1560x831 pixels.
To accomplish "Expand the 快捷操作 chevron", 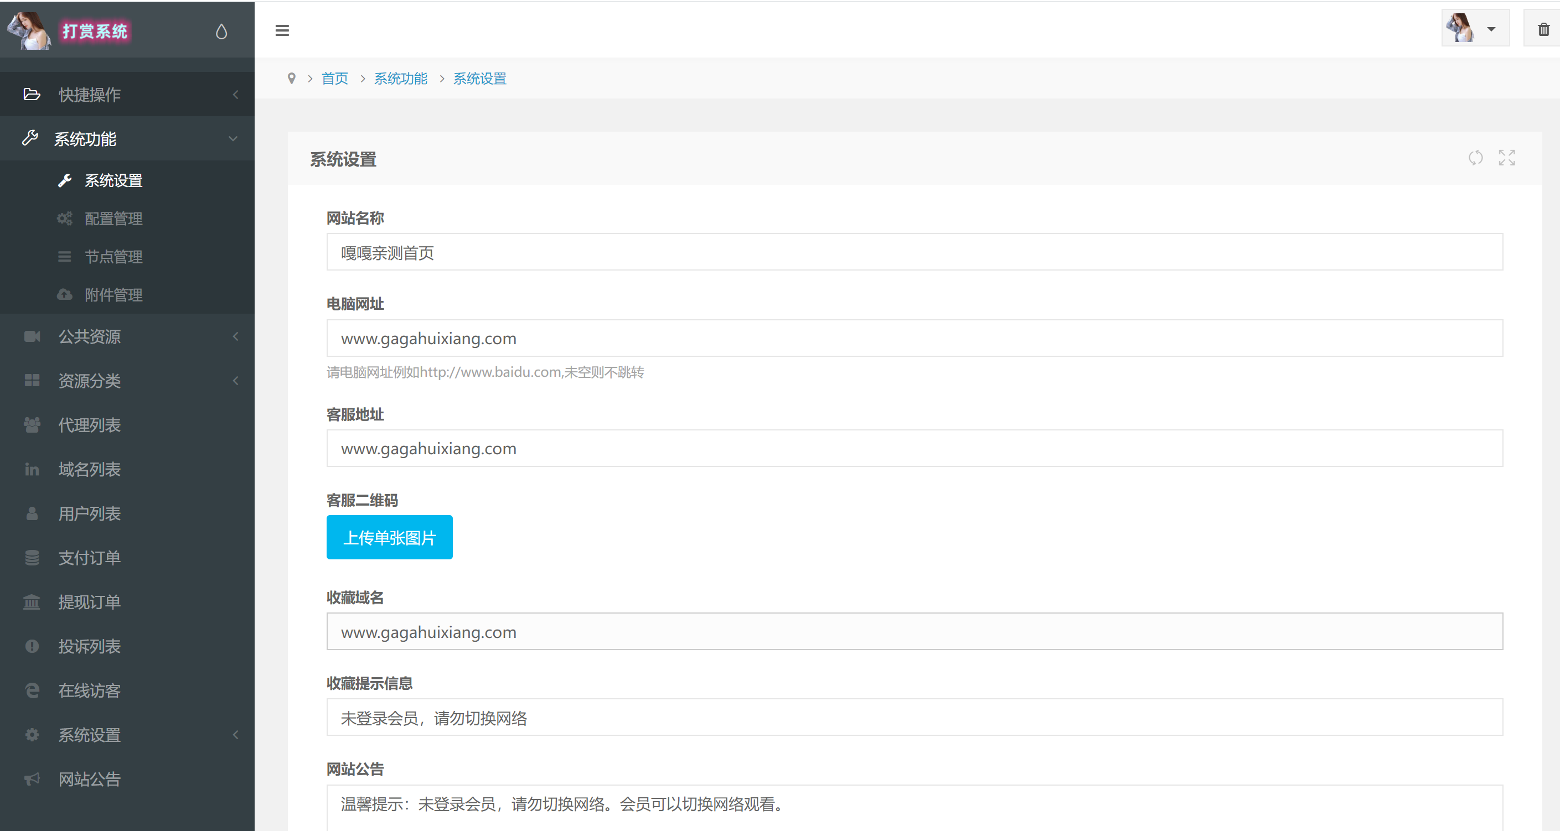I will tap(236, 95).
